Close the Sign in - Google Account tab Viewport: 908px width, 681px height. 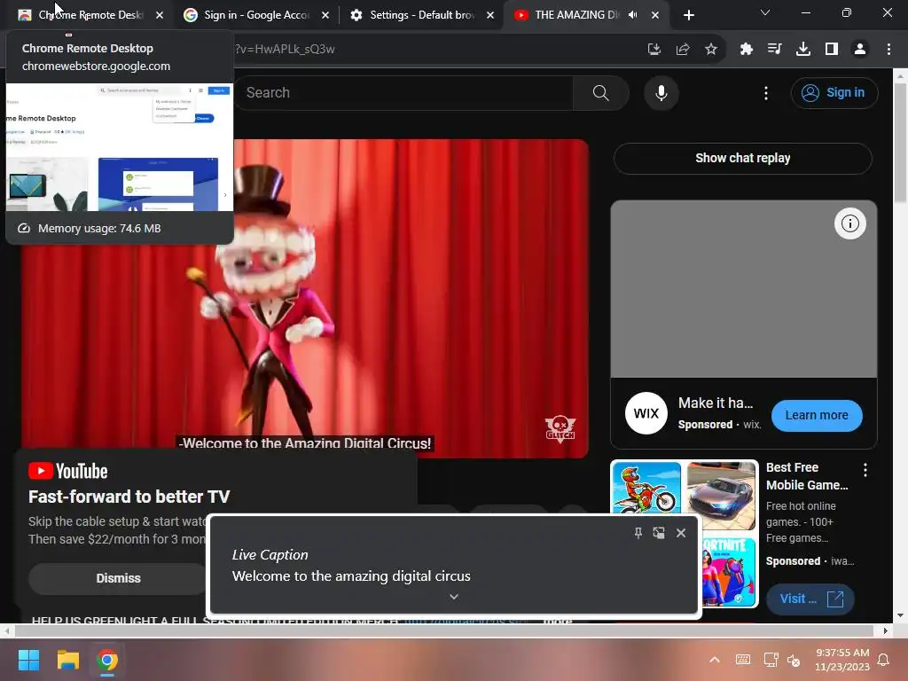(x=325, y=15)
